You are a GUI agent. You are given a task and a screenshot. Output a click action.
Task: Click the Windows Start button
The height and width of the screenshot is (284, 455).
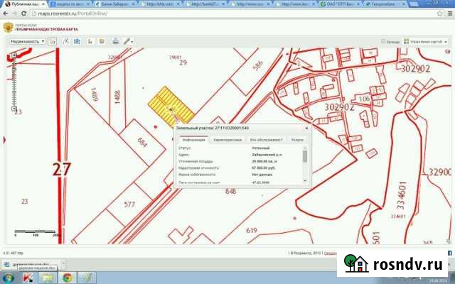[9, 278]
